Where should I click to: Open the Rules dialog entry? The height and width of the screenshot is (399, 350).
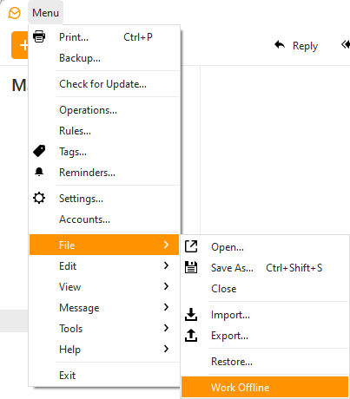click(104, 131)
